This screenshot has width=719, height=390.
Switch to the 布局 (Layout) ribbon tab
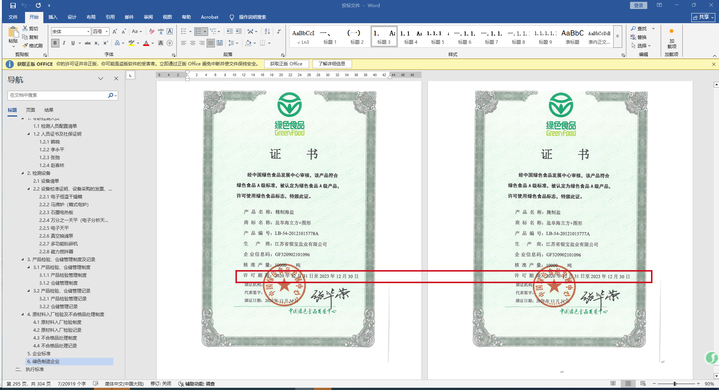coord(91,17)
